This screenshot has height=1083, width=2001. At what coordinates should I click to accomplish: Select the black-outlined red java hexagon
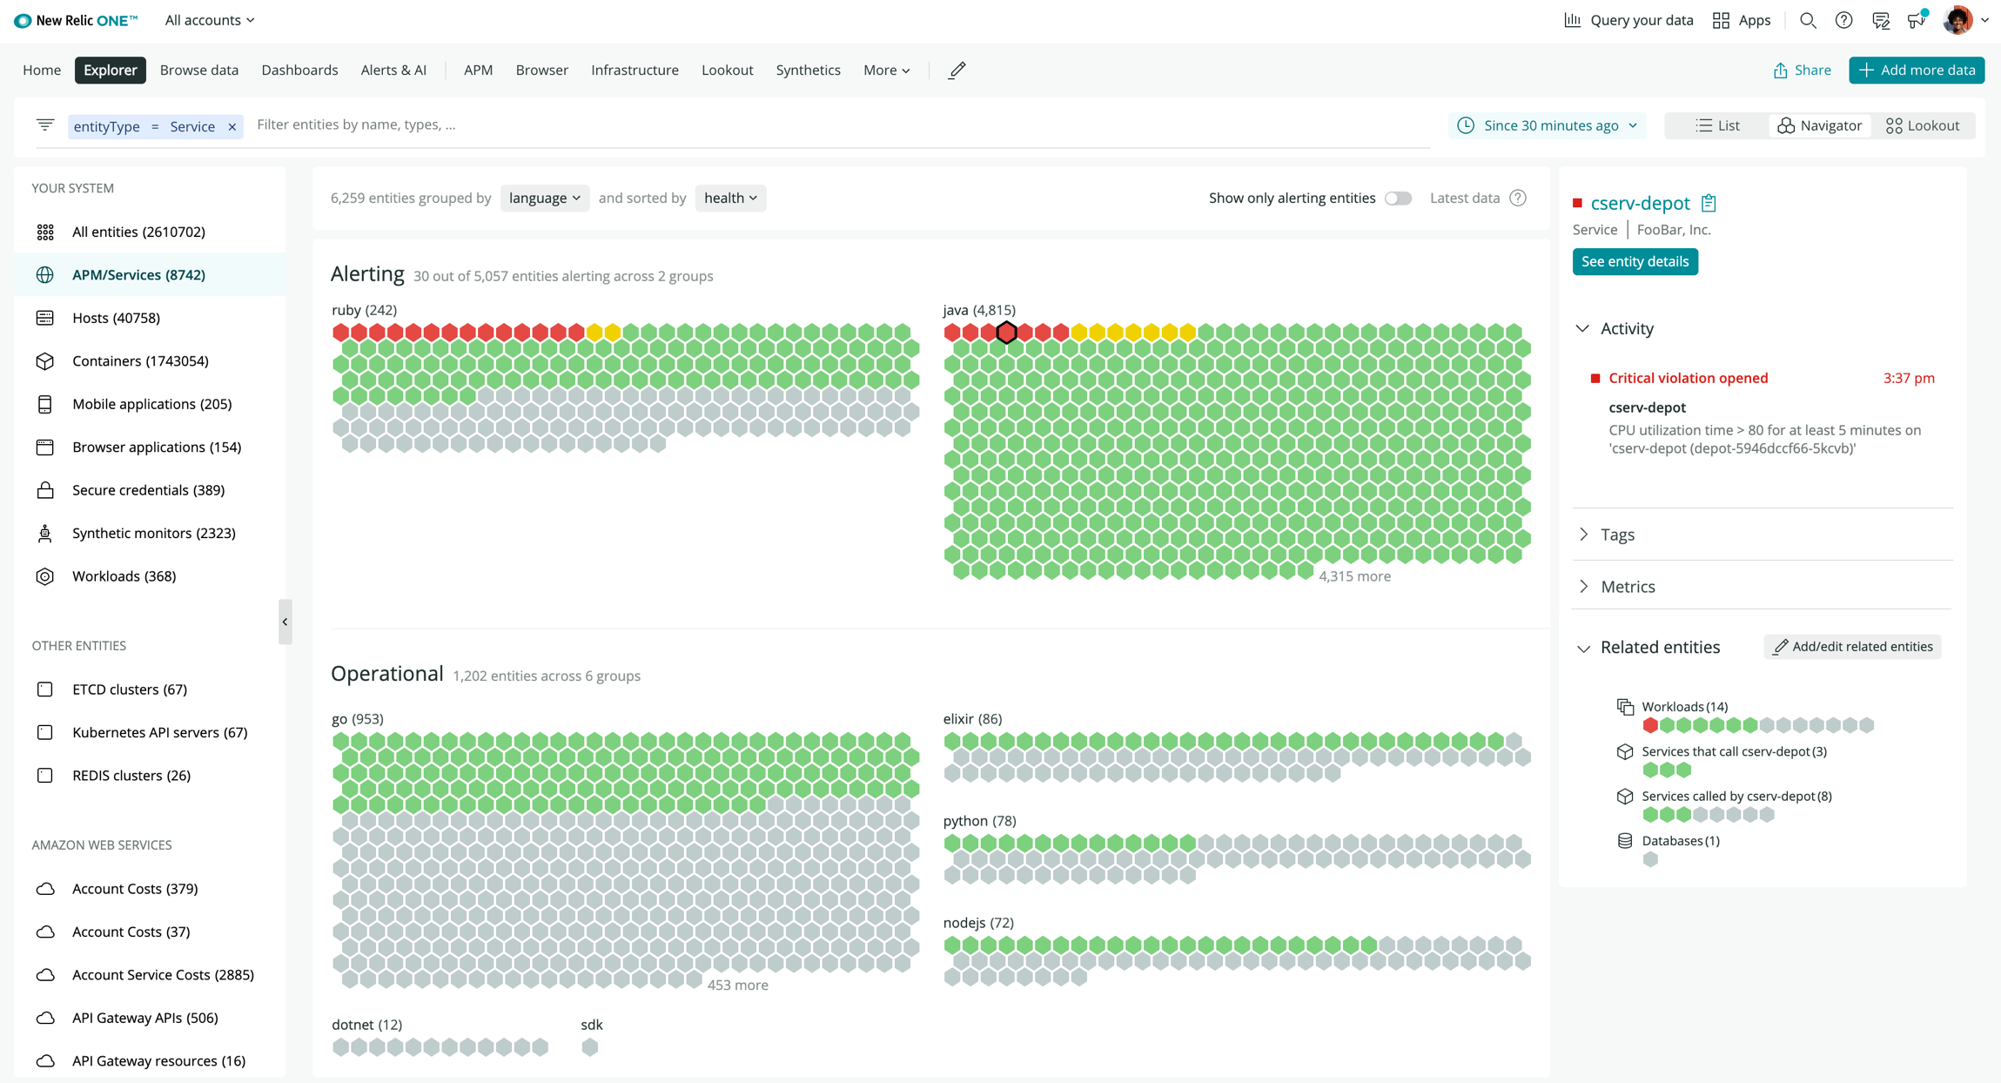[x=1006, y=332]
